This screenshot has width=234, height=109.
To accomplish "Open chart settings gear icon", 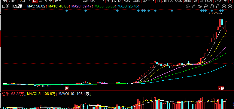I will 188,6.
